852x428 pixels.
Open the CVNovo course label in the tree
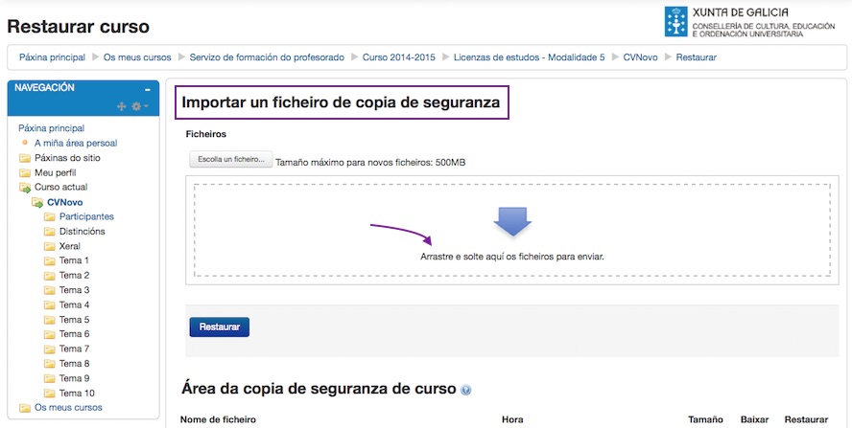[64, 202]
